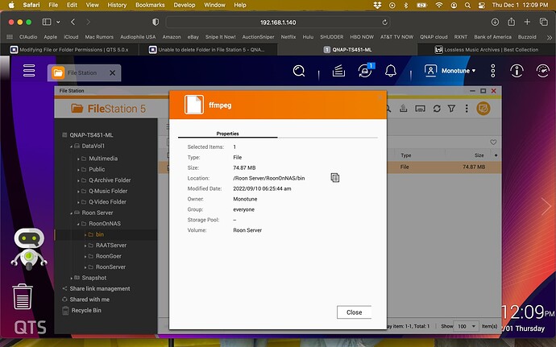Select the Public folder in tree

97,169
